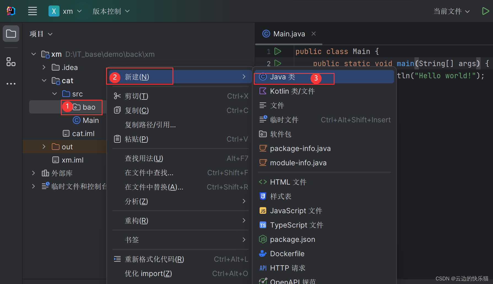
Task: Open More tool windows ellipsis
Action: pyautogui.click(x=11, y=83)
